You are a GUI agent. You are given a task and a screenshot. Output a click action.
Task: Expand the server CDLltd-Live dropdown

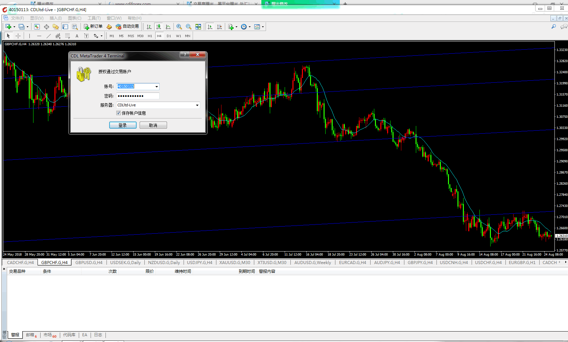[197, 105]
